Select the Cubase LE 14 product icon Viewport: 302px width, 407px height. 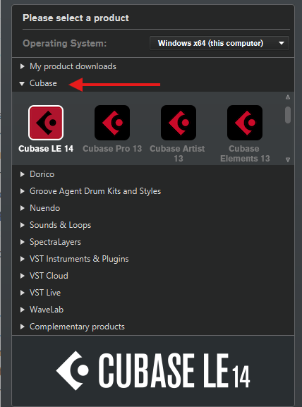(x=46, y=123)
